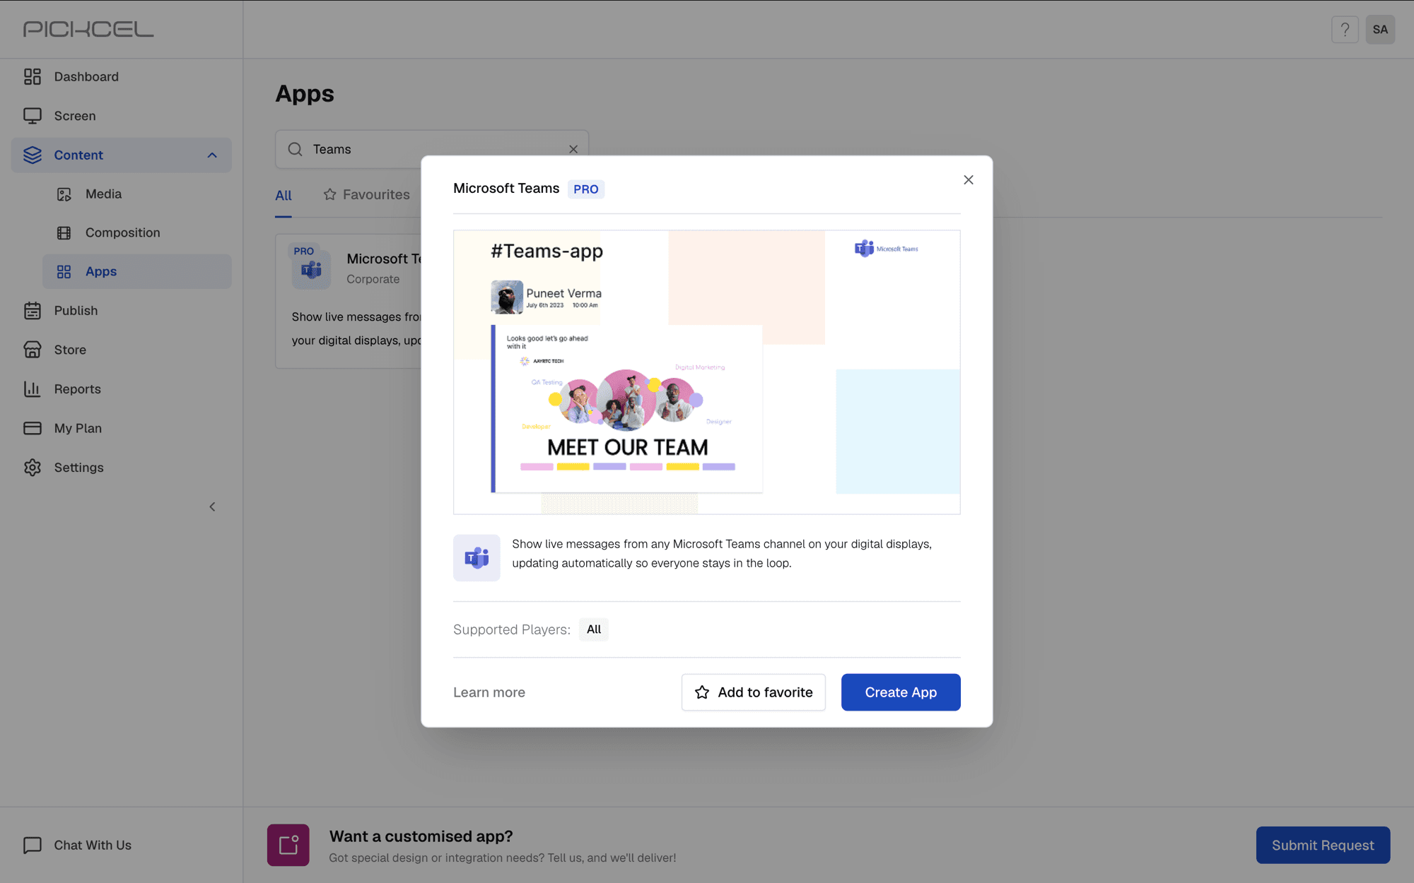Collapse the Content menu chevron
1414x883 pixels.
click(x=212, y=155)
